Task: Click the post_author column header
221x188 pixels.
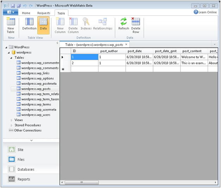Action: pyautogui.click(x=112, y=51)
